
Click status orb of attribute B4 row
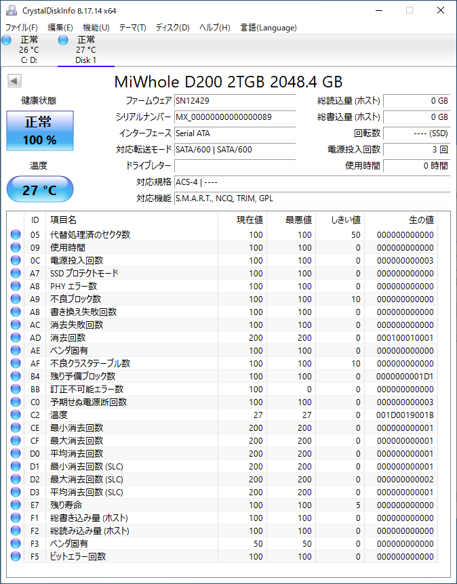16,376
